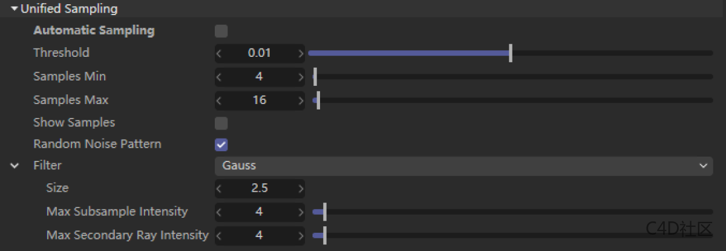Increase filter Size with right arrow
Screen dimensions: 726x251
tap(301, 188)
